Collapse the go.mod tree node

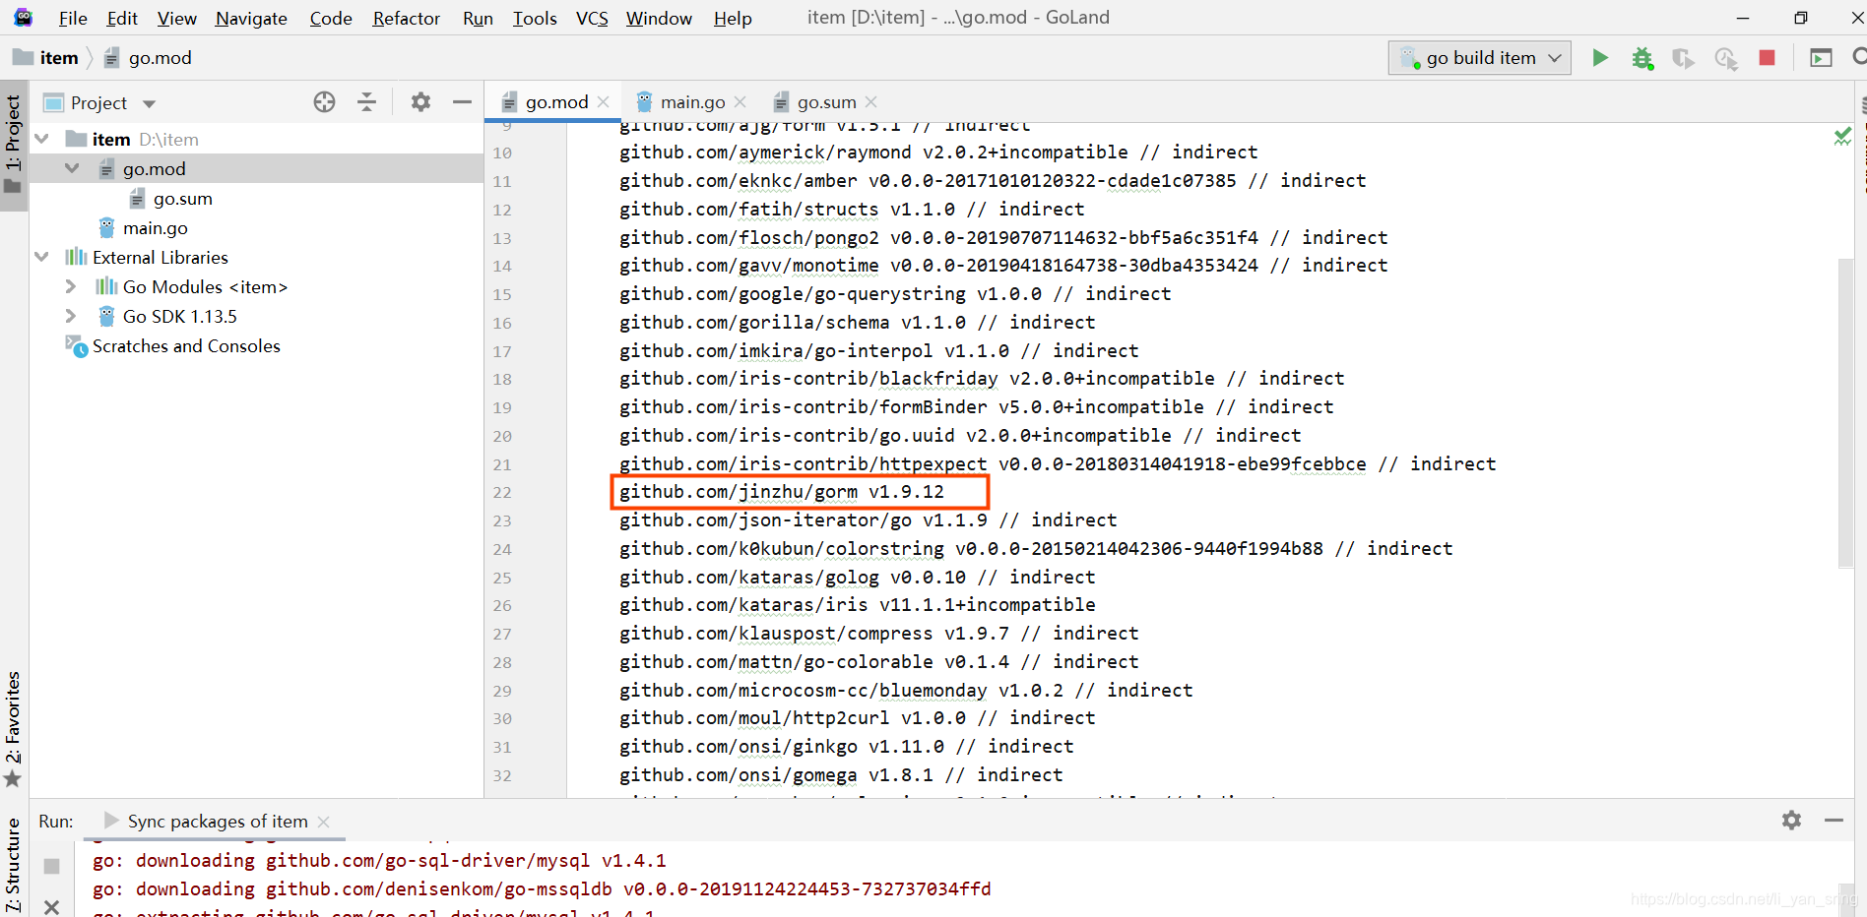pos(72,168)
